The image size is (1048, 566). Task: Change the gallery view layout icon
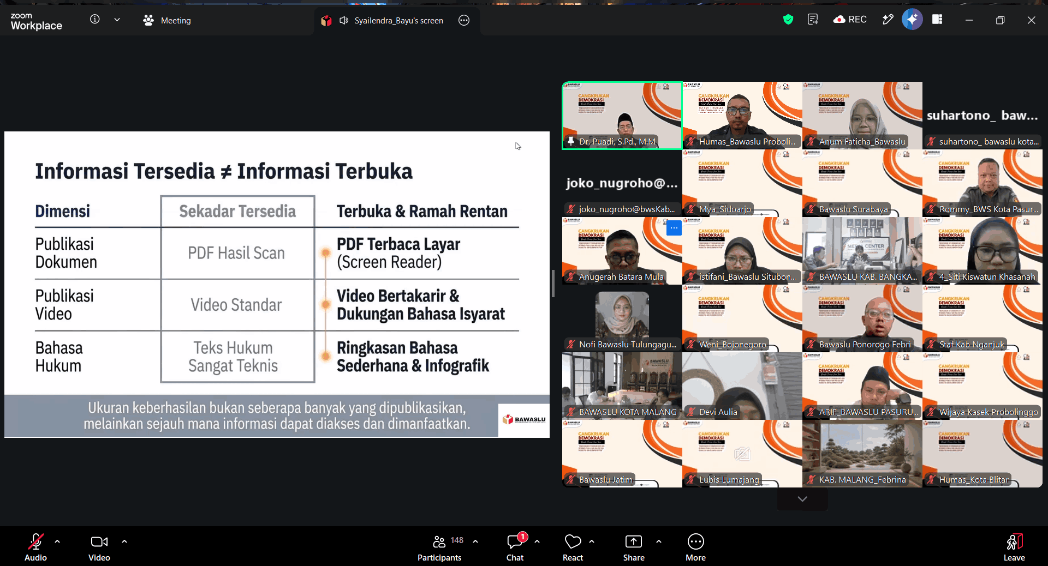(937, 20)
